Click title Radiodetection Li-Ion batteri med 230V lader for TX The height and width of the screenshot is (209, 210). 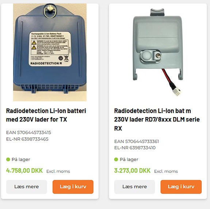tap(46, 115)
